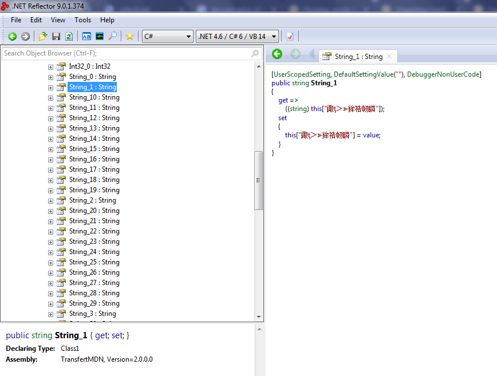Select String_21 : String tree row
The width and height of the screenshot is (497, 376).
pyautogui.click(x=94, y=221)
